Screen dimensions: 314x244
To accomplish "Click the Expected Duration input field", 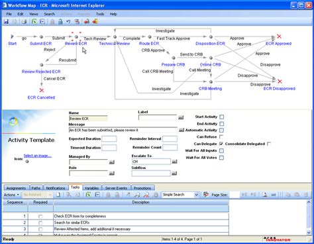I will pyautogui.click(x=109, y=139).
